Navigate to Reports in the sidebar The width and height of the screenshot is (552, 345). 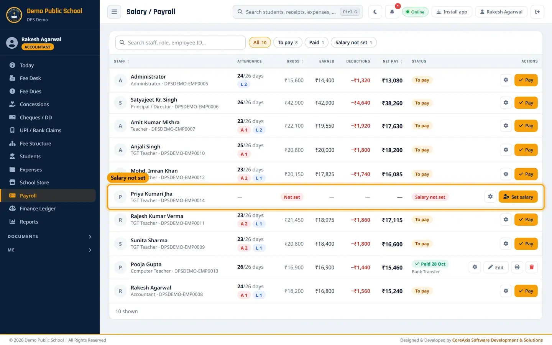48,222
